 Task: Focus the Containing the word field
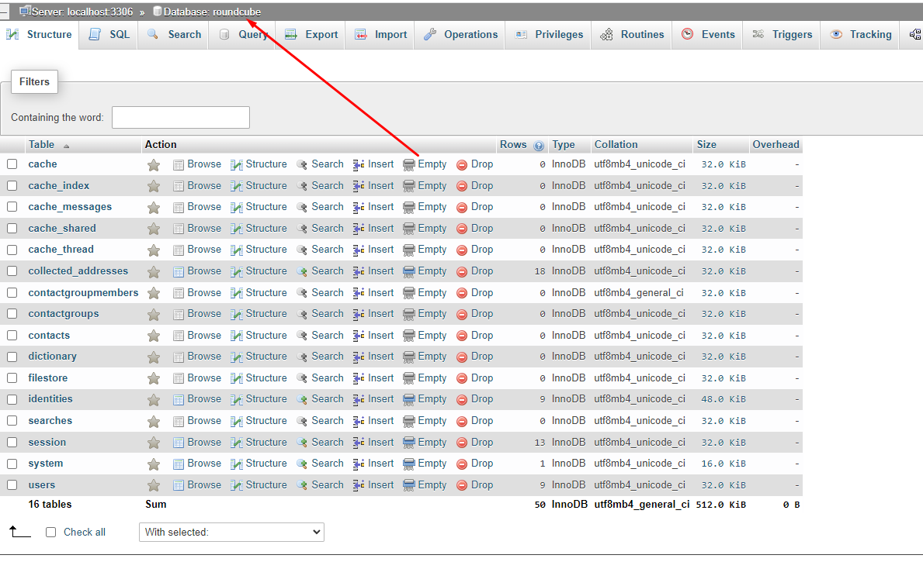(x=181, y=118)
